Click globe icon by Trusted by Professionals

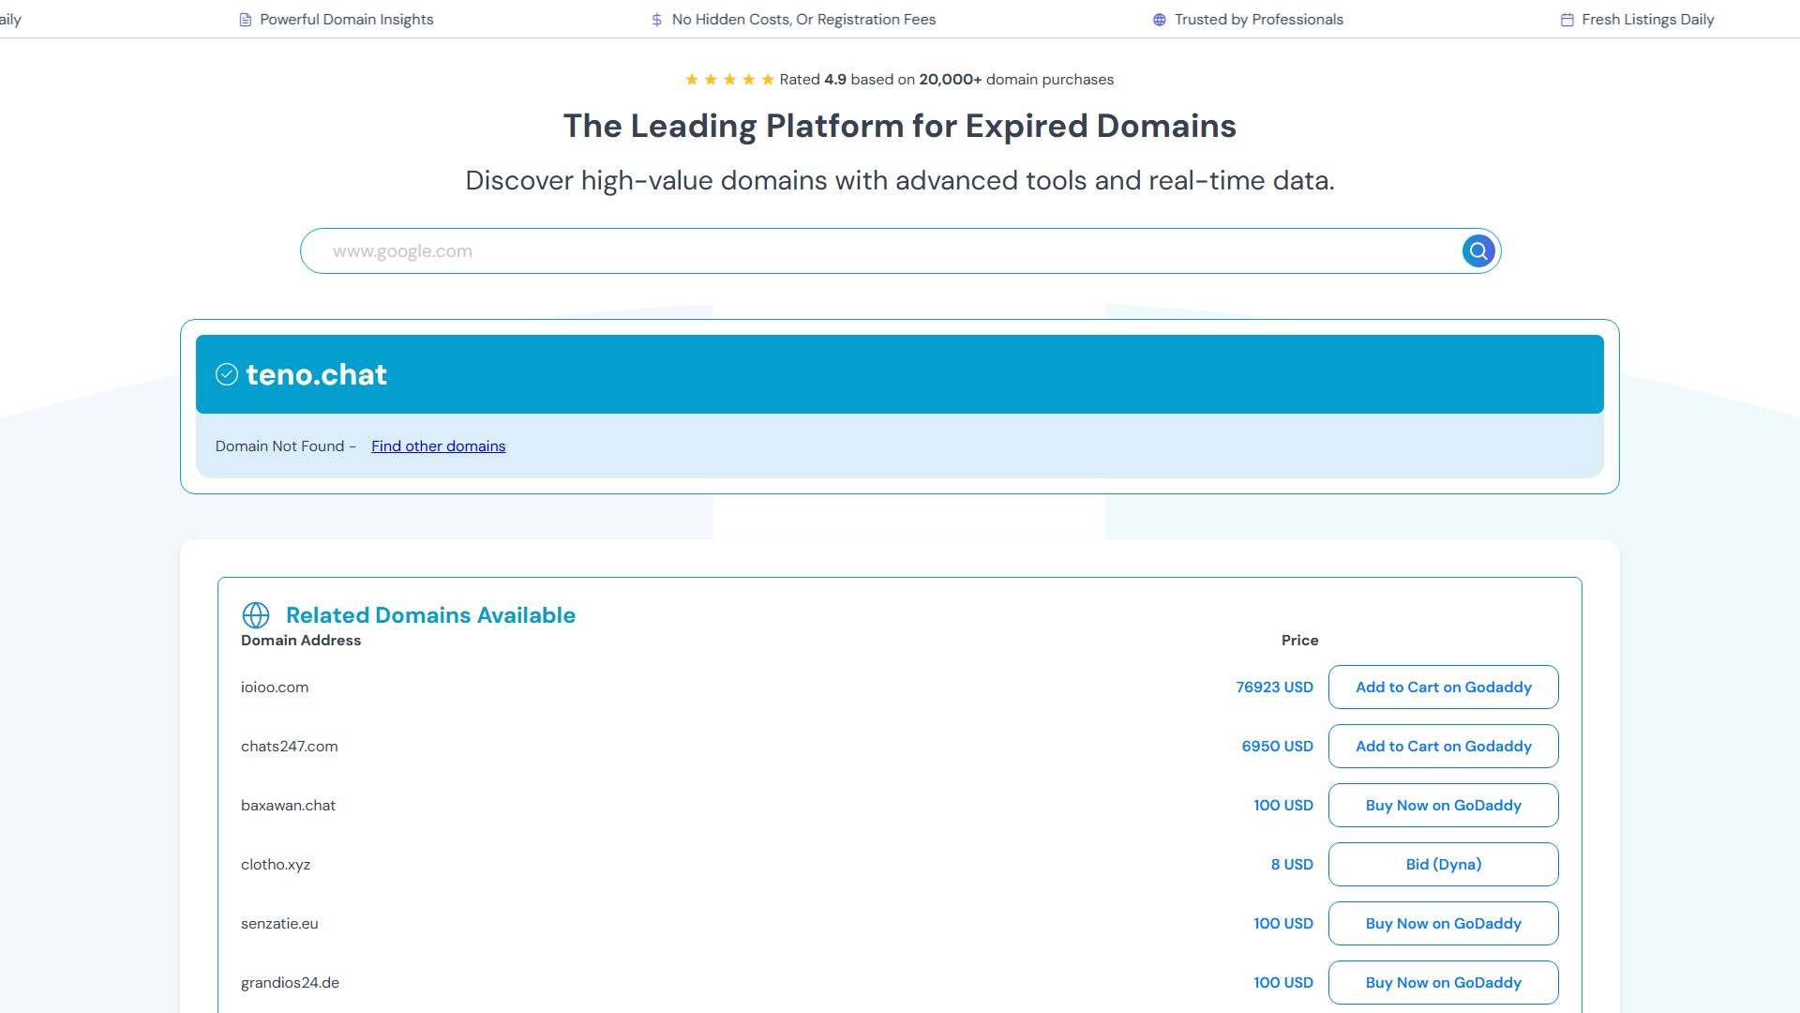(1160, 20)
